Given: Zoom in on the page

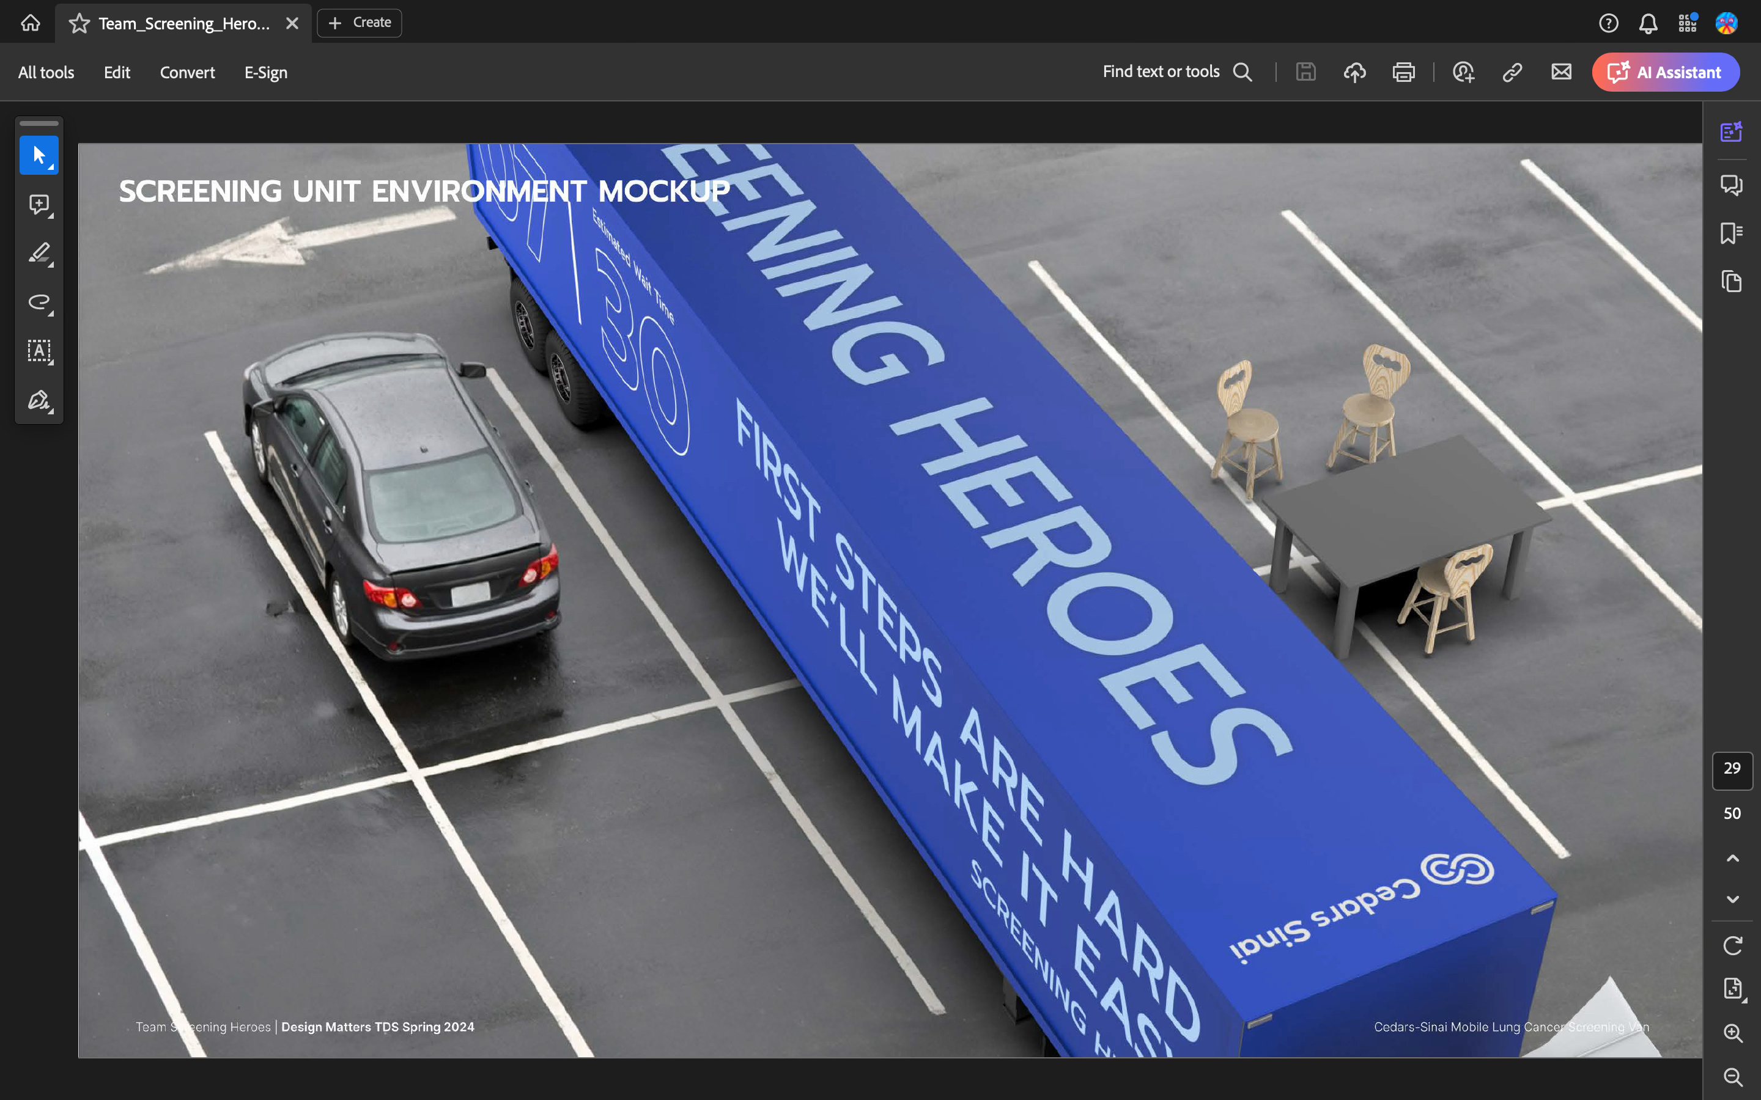Looking at the screenshot, I should click(1733, 1032).
